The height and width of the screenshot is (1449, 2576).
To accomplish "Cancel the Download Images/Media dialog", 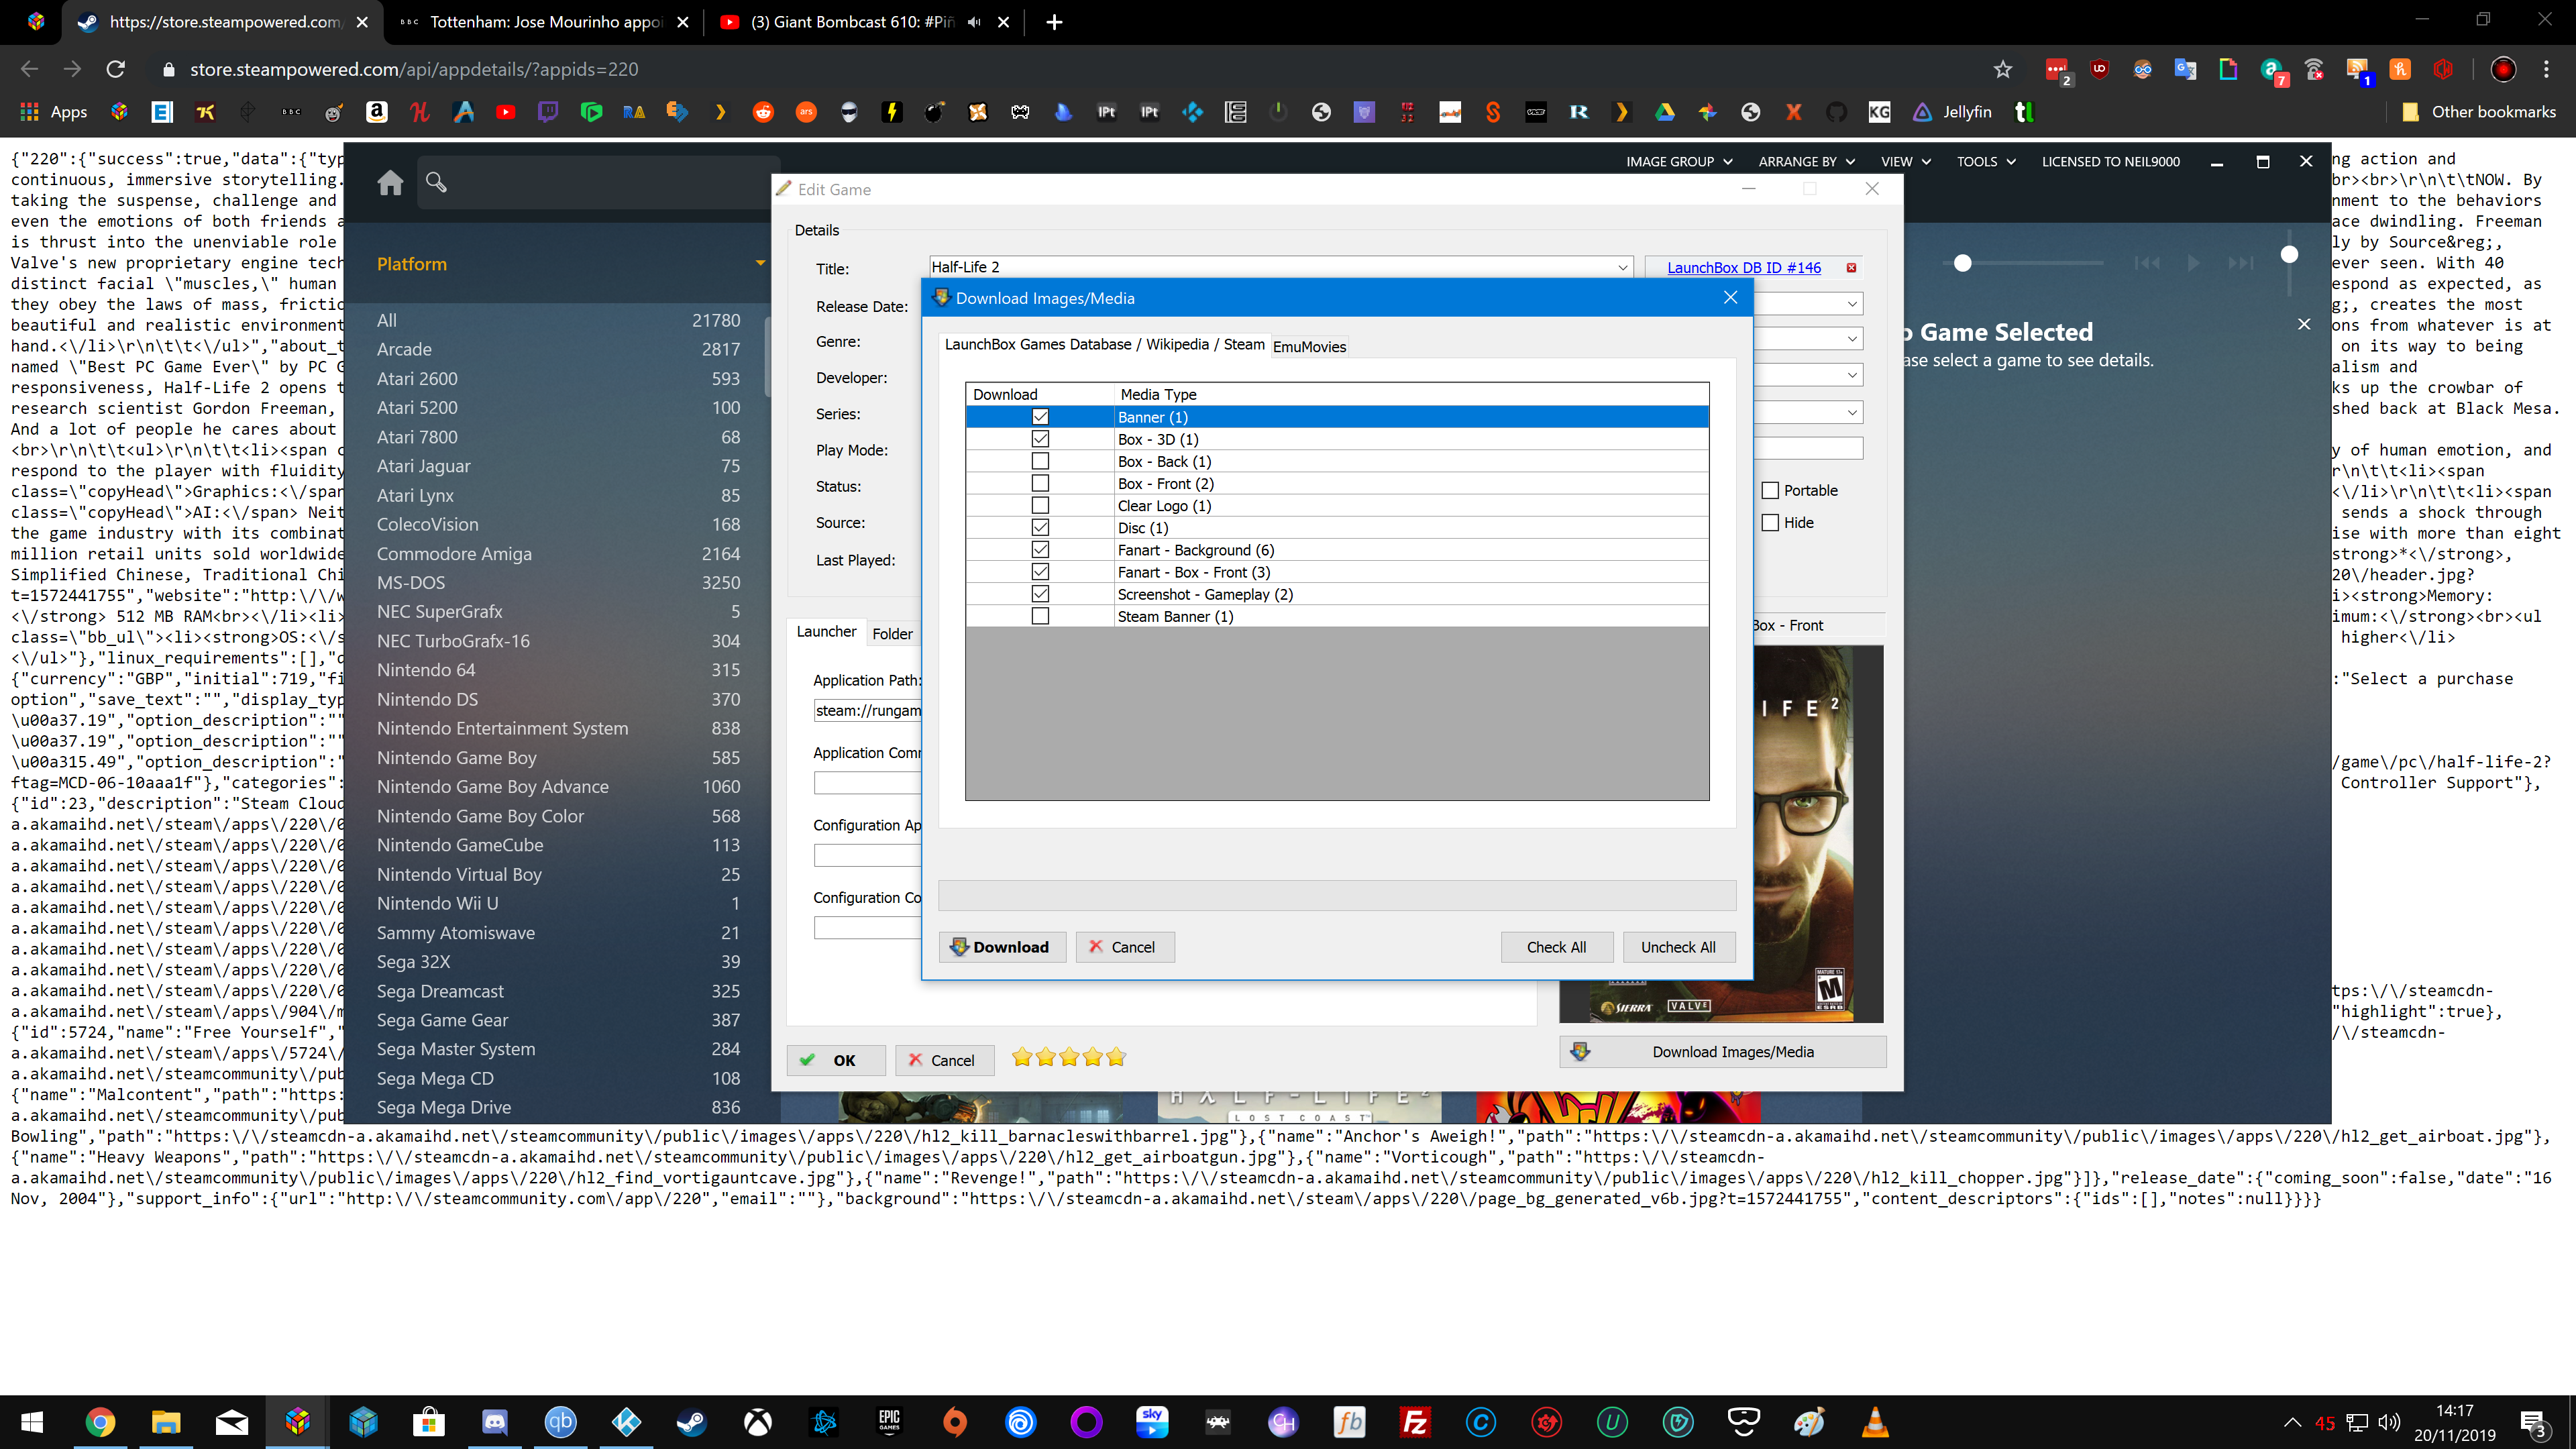I will tap(1125, 947).
